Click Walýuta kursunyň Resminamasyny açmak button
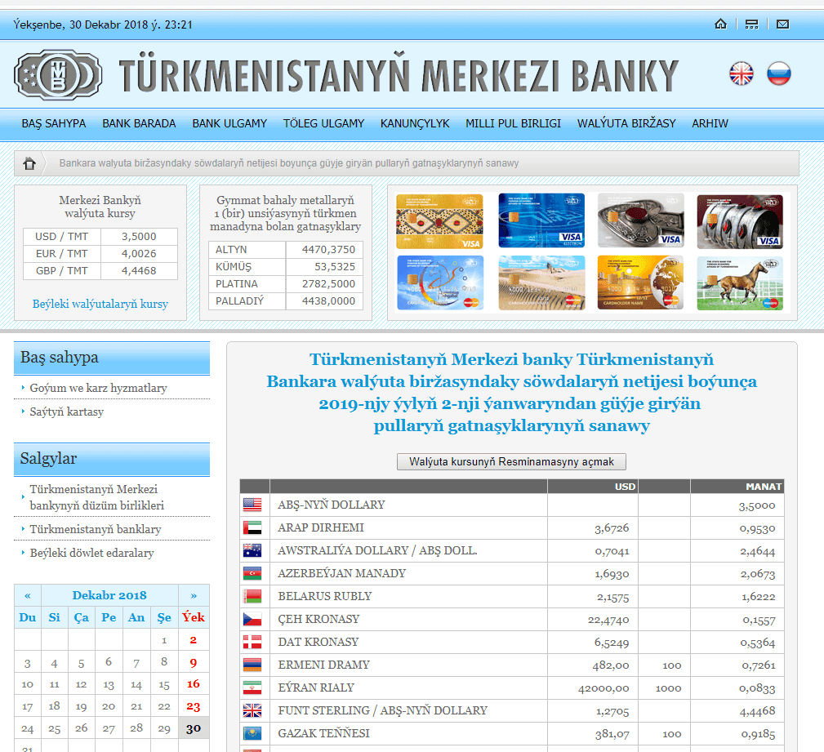The height and width of the screenshot is (752, 824). pyautogui.click(x=511, y=461)
